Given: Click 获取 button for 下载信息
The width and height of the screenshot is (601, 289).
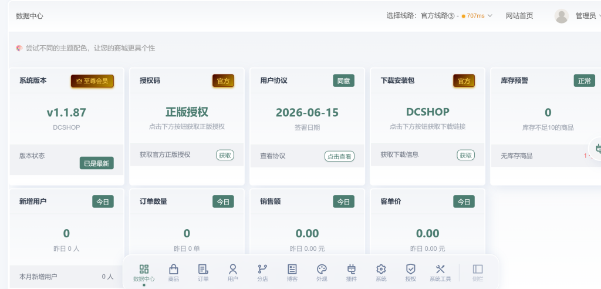Looking at the screenshot, I should tap(465, 155).
